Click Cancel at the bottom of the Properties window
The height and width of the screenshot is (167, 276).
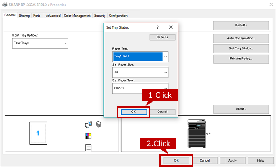(205, 160)
